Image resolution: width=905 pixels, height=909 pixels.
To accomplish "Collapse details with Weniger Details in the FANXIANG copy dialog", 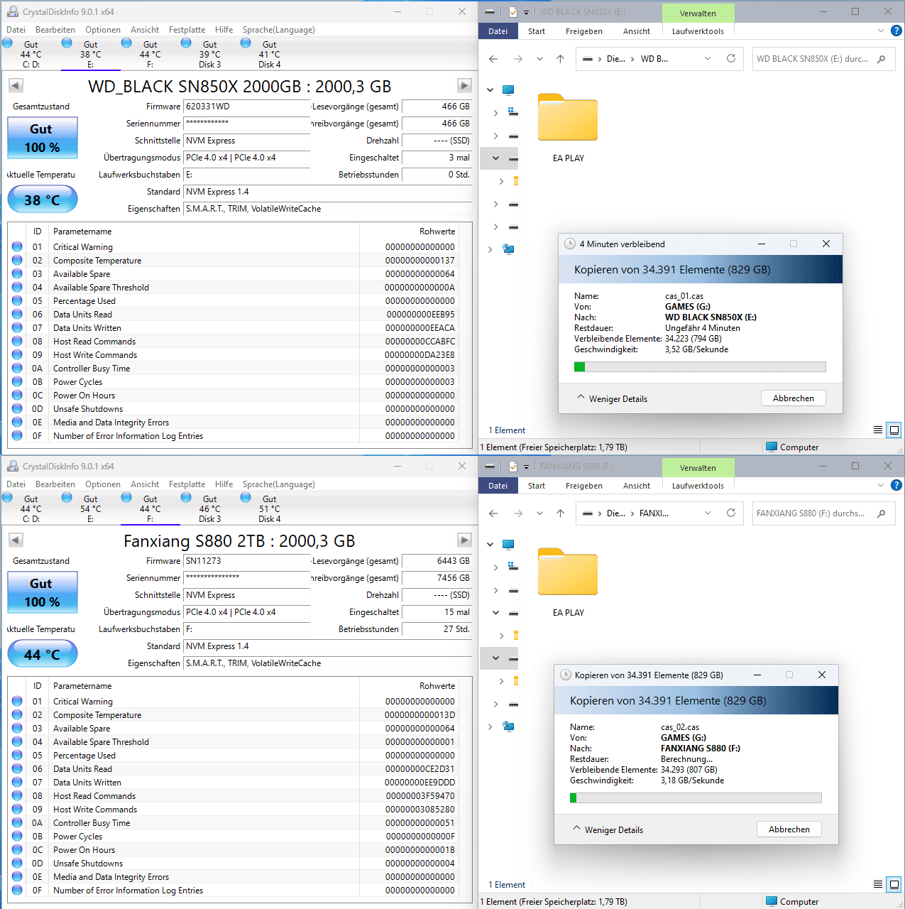I will click(608, 829).
